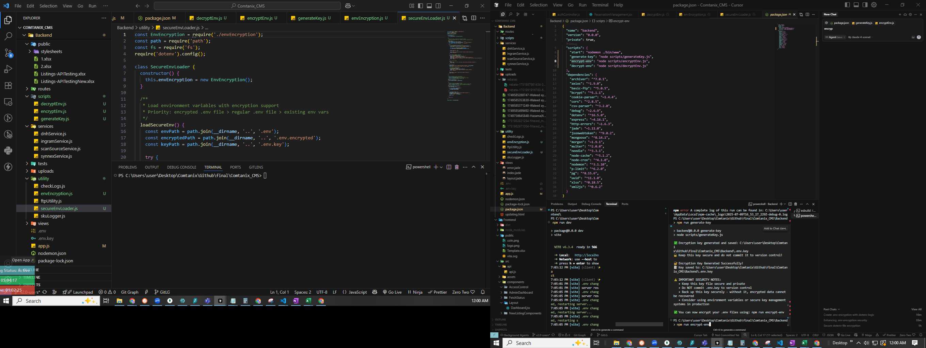
Task: Toggle secondary side bar in VS Code title bar
Action: [x=438, y=6]
